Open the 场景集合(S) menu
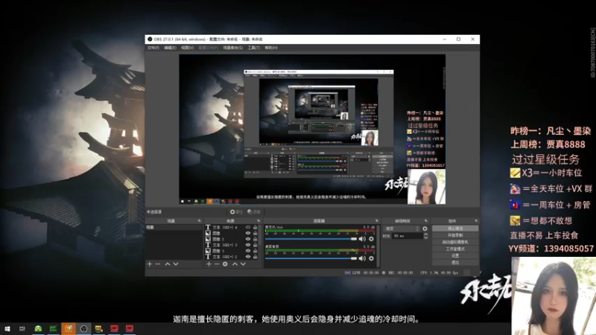596x335 pixels. point(232,48)
